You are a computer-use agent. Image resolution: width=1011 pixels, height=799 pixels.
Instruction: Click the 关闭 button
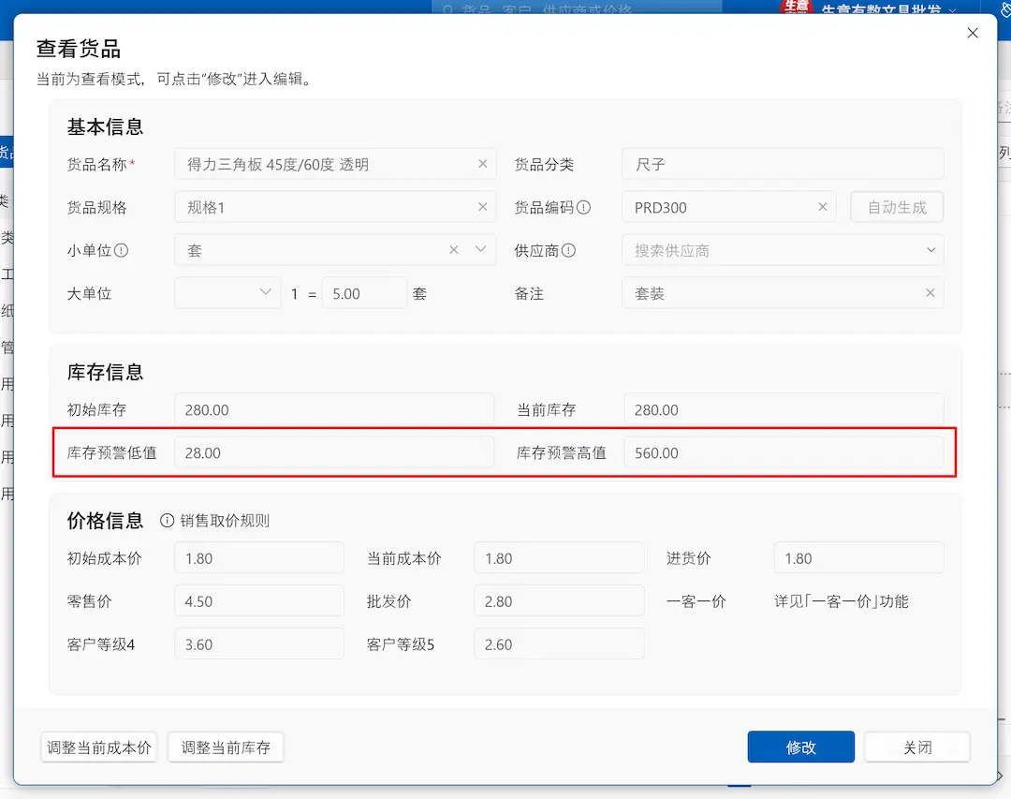(x=916, y=747)
